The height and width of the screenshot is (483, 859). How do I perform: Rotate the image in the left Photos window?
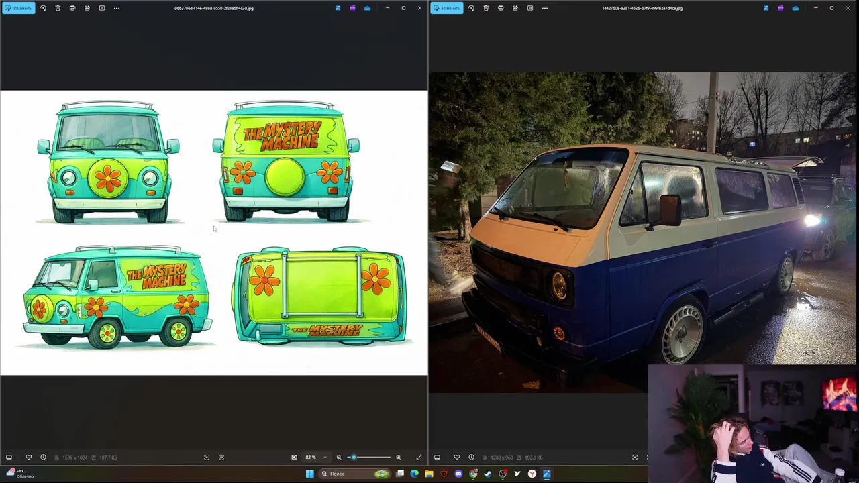[43, 8]
